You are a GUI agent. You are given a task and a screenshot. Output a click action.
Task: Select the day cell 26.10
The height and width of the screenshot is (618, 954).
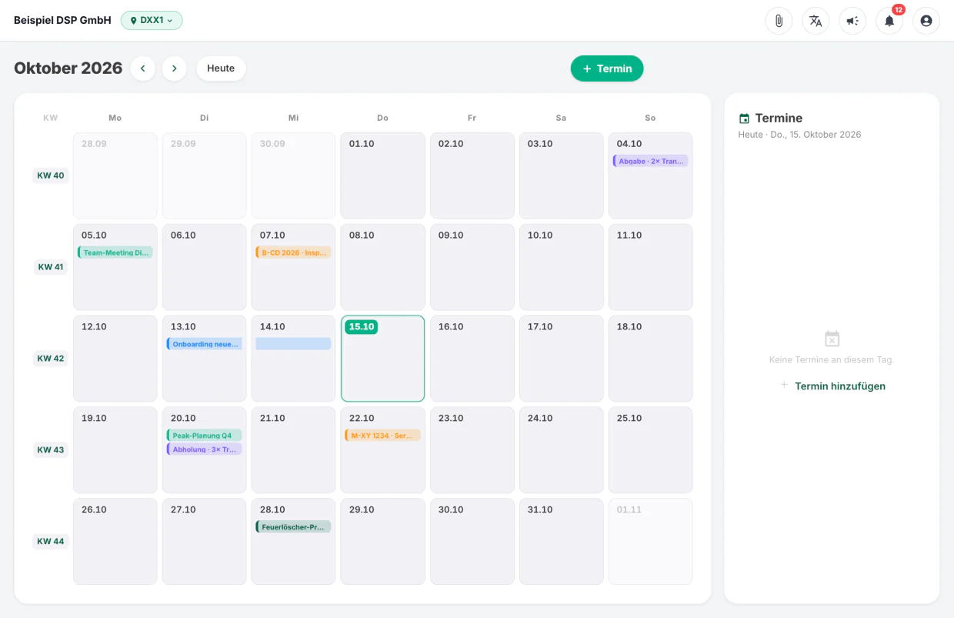[x=115, y=542]
